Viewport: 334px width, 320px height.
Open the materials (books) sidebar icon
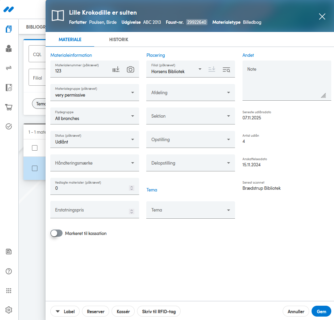[9, 29]
